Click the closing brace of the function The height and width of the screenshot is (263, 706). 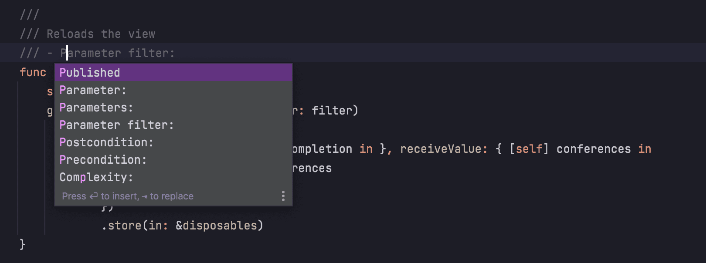click(x=22, y=244)
